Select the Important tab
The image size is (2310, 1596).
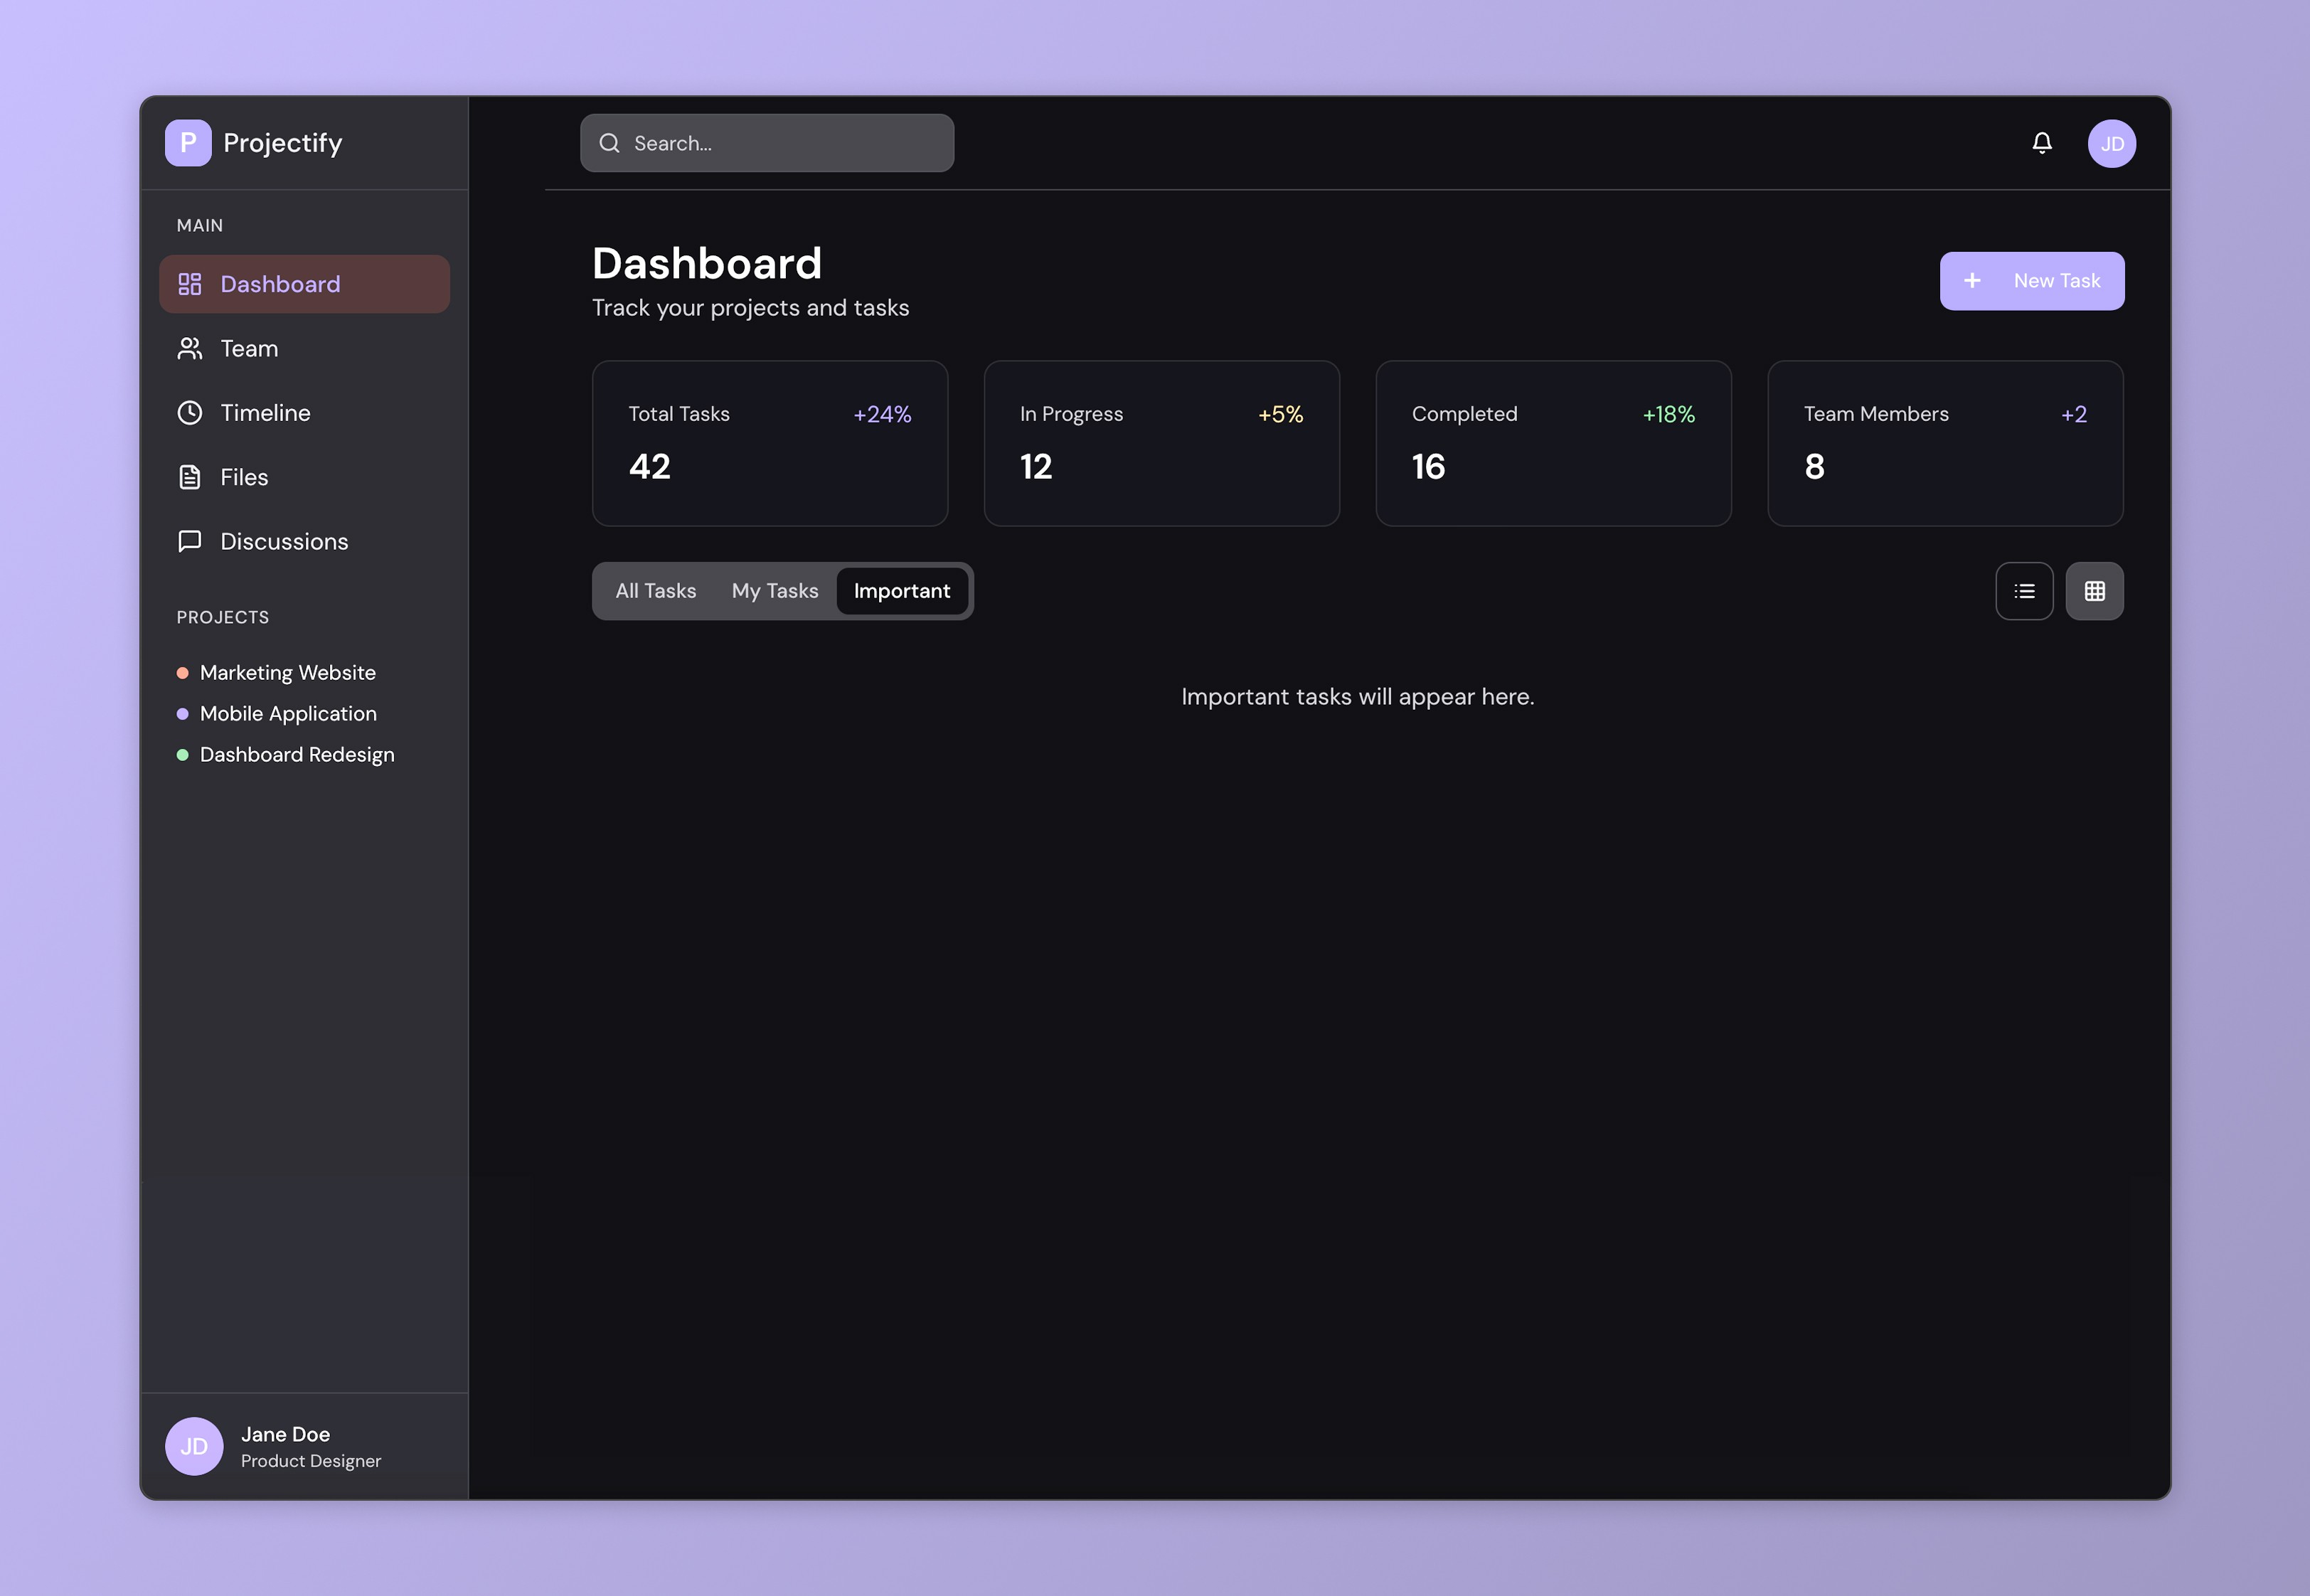[x=901, y=591]
